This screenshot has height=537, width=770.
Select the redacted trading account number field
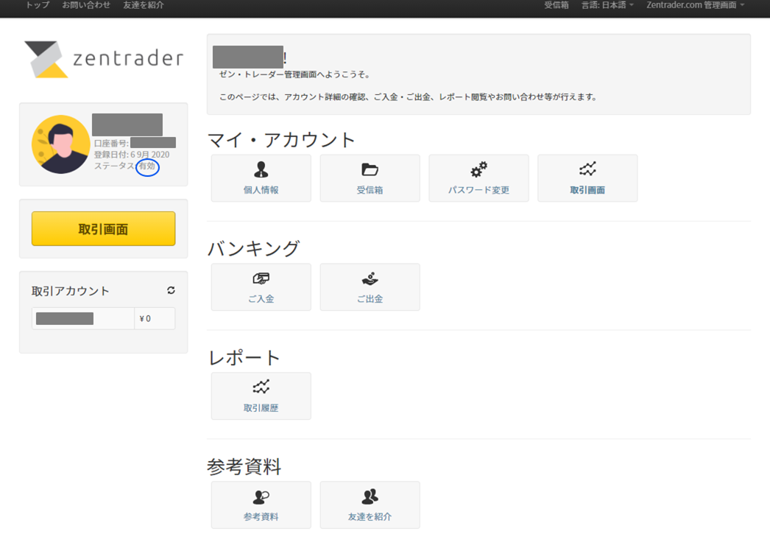tap(65, 319)
